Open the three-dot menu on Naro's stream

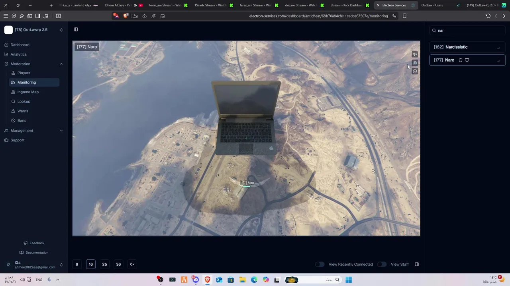pos(415,46)
